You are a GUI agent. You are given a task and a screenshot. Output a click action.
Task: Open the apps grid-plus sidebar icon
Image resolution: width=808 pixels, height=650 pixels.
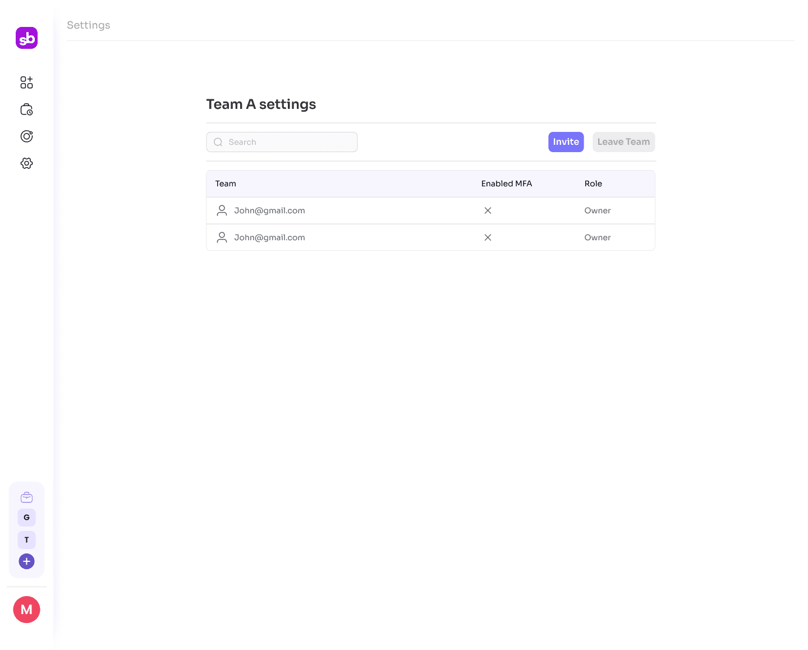coord(26,83)
